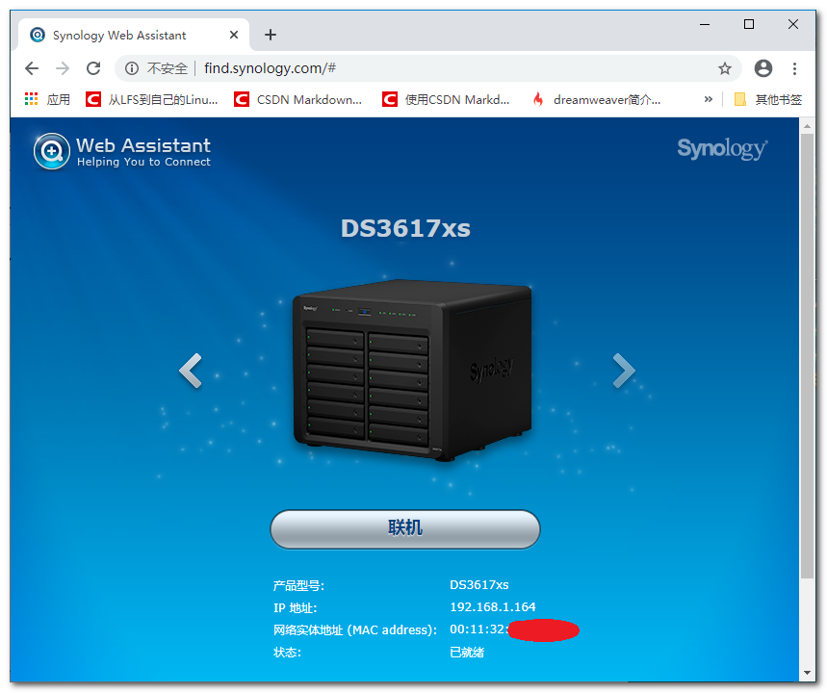Click the browser Forward arrow
827x693 pixels.
point(63,68)
